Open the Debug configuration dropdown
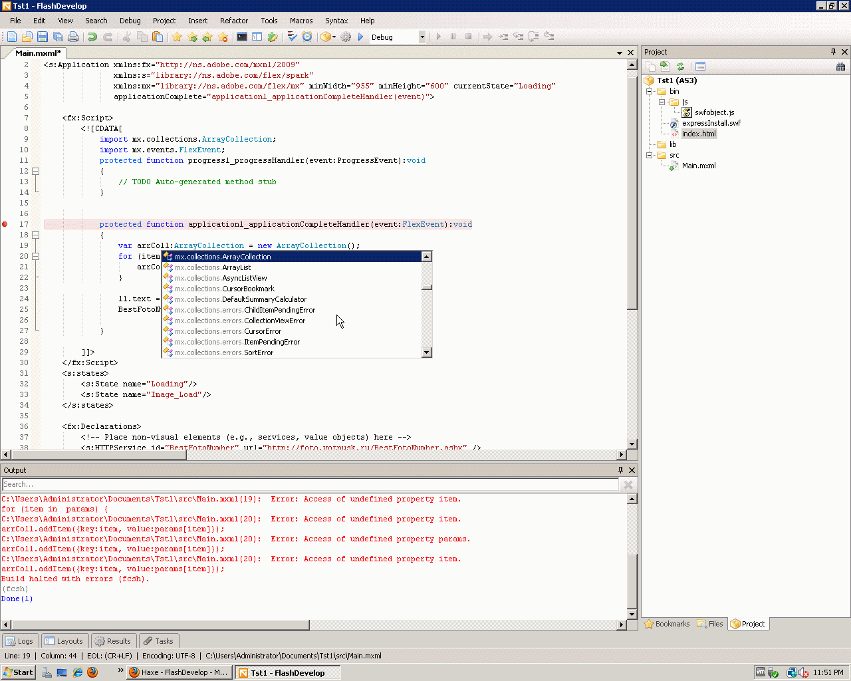Image resolution: width=851 pixels, height=681 pixels. [x=422, y=37]
